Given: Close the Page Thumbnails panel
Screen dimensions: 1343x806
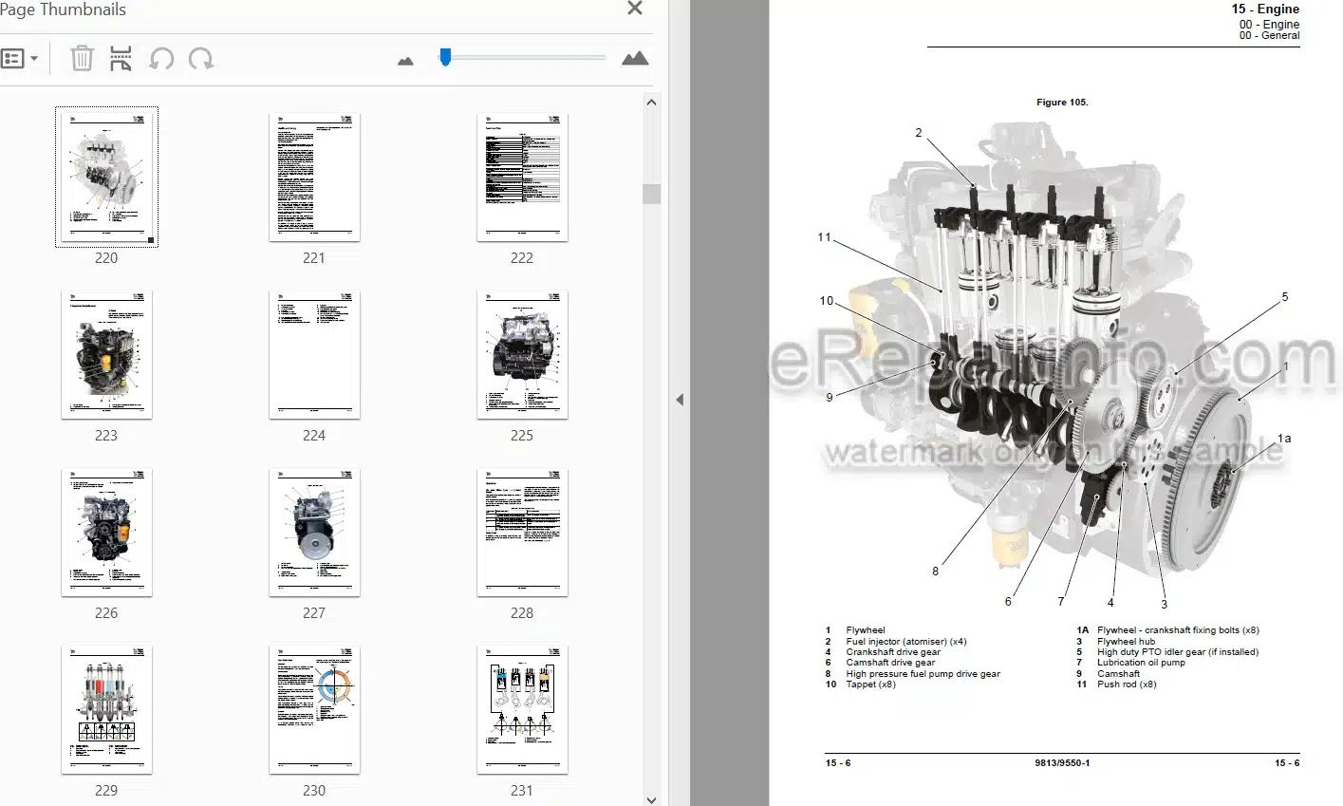Looking at the screenshot, I should click(x=635, y=9).
